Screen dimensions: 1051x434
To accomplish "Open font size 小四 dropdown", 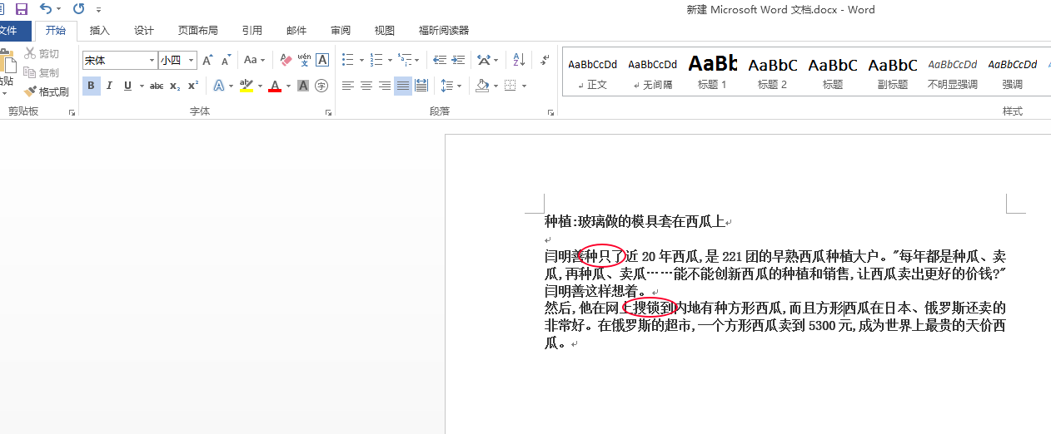I will pos(192,61).
